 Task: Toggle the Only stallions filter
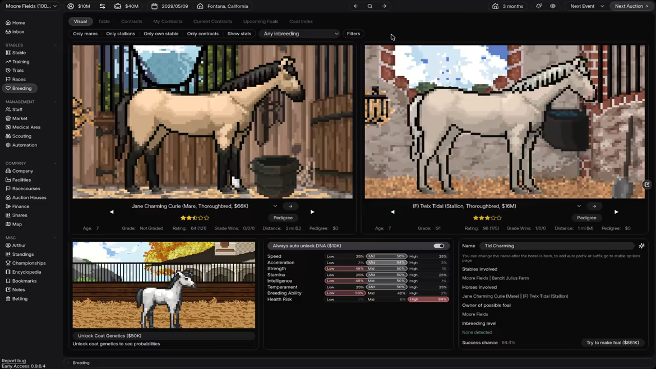[121, 34]
